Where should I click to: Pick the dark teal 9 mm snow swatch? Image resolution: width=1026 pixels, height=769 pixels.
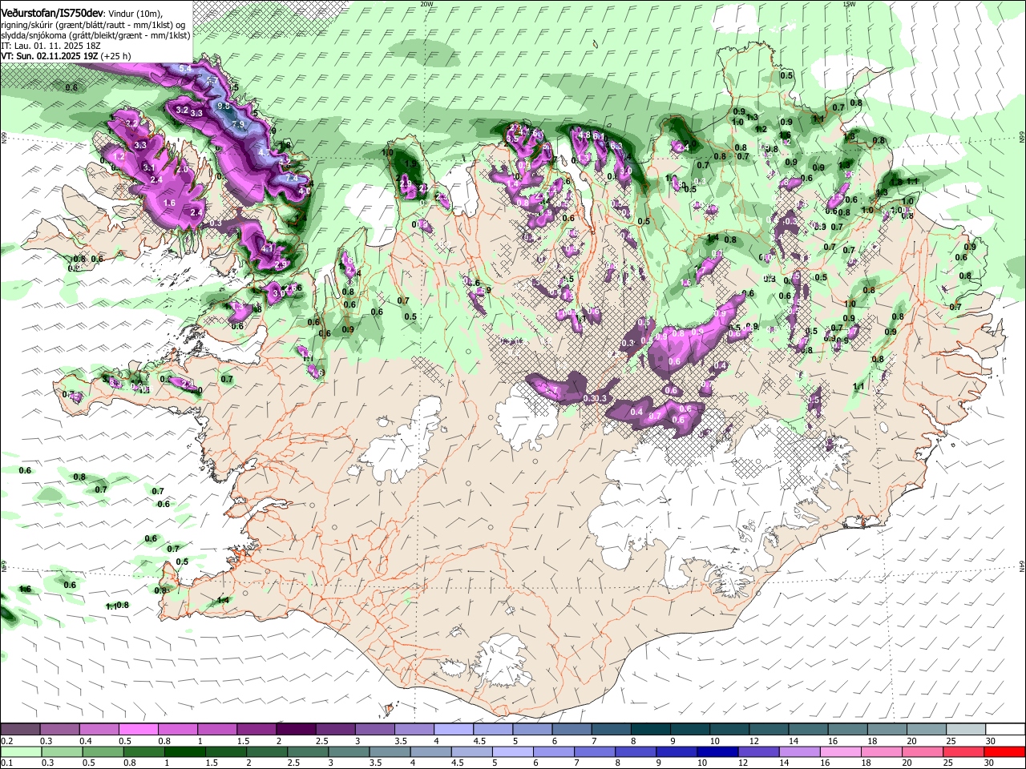(690, 729)
